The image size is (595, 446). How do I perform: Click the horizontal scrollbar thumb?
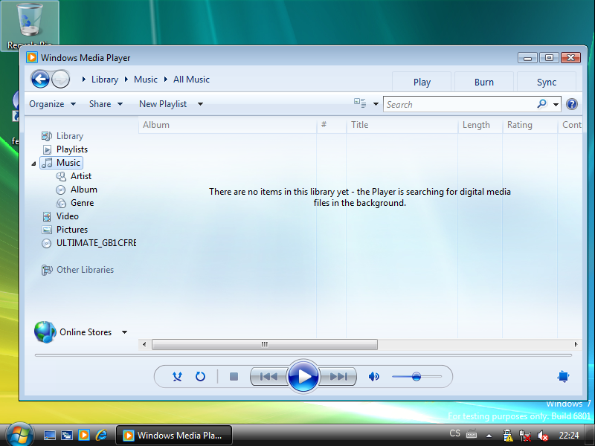click(265, 344)
